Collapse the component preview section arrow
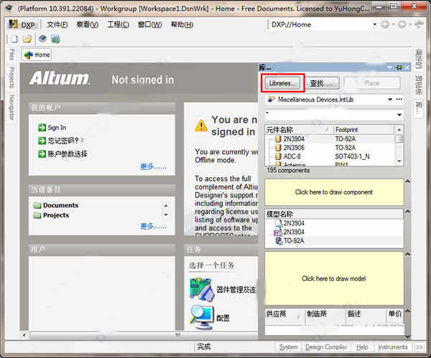 point(407,182)
